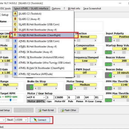Select SILABS BLHeli Bootloader (USB/Com)
Screen dimensions: 129x129
point(43,25)
